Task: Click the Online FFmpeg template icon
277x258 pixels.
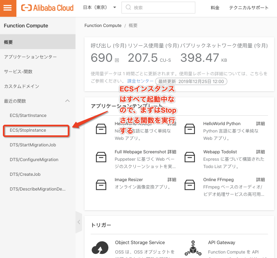Action: (190, 184)
